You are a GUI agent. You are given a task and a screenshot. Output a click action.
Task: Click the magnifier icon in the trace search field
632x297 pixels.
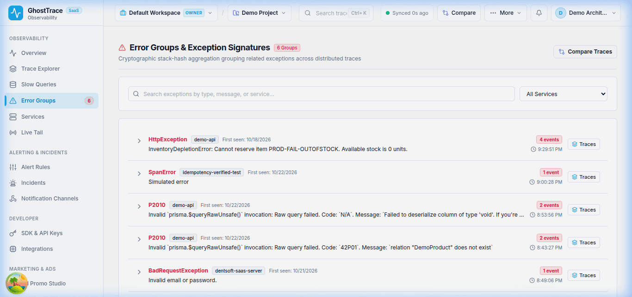pyautogui.click(x=308, y=13)
